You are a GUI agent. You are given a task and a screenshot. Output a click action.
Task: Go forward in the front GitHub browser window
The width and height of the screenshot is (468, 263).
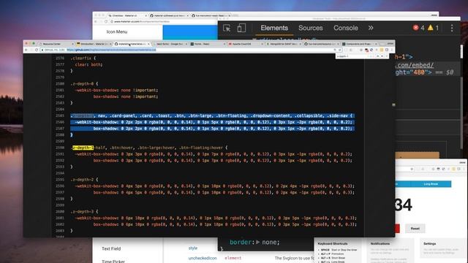(31, 50)
